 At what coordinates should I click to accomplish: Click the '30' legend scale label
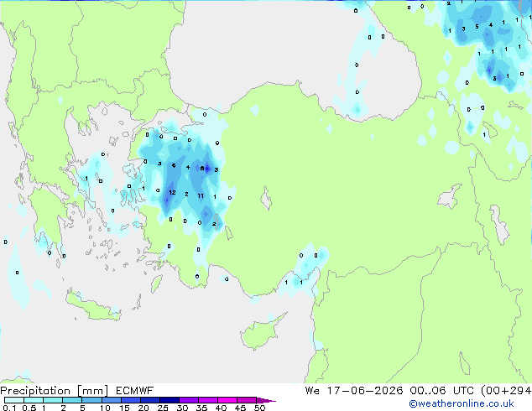(x=182, y=408)
